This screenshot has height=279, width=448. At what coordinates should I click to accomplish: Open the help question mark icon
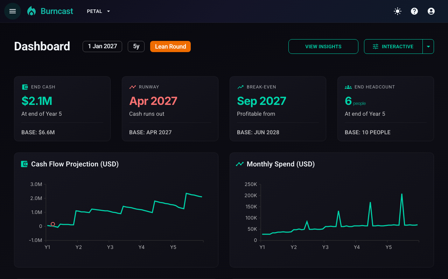(x=414, y=11)
